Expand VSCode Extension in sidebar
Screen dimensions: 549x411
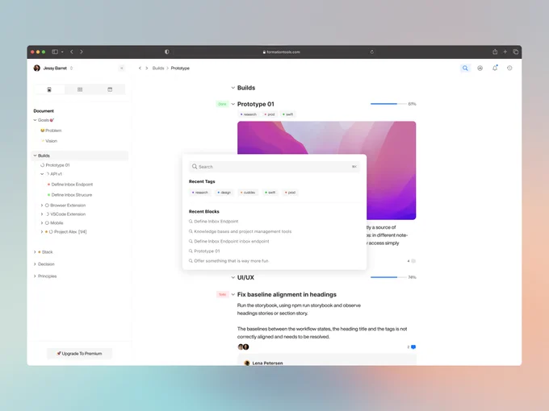pyautogui.click(x=42, y=214)
